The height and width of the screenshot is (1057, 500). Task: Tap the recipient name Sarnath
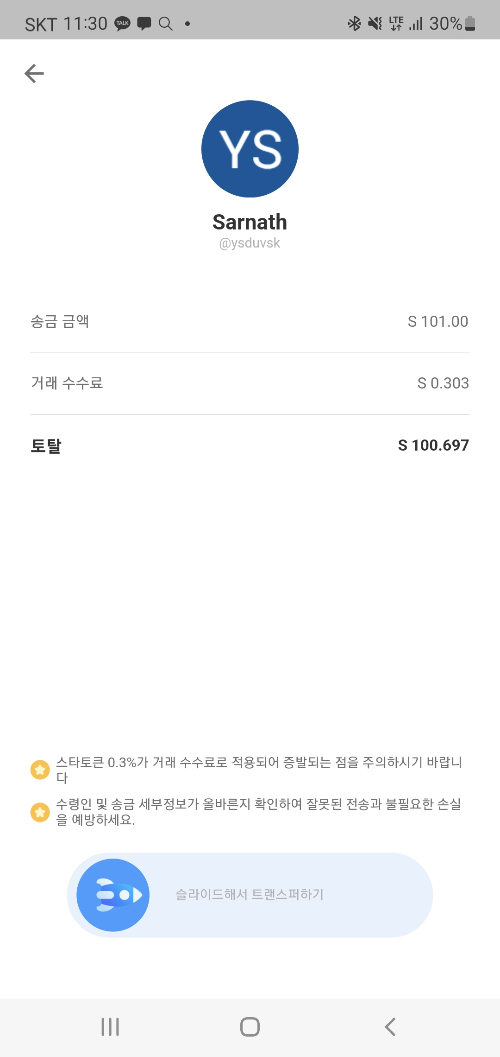pyautogui.click(x=250, y=222)
